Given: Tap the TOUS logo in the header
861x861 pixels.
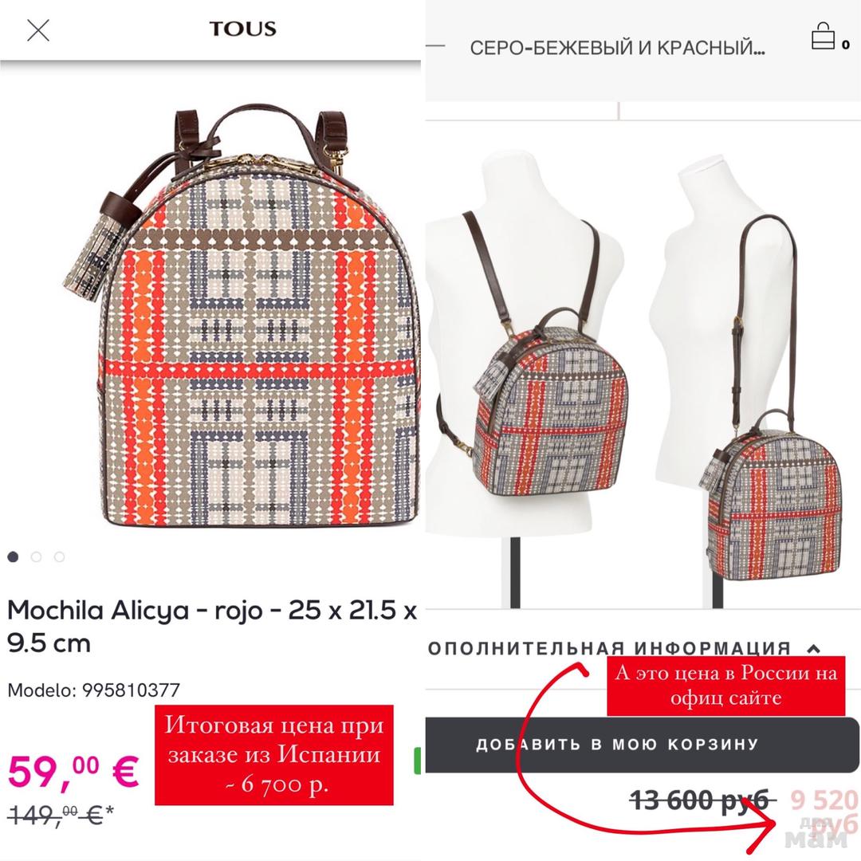Looking at the screenshot, I should click(242, 29).
